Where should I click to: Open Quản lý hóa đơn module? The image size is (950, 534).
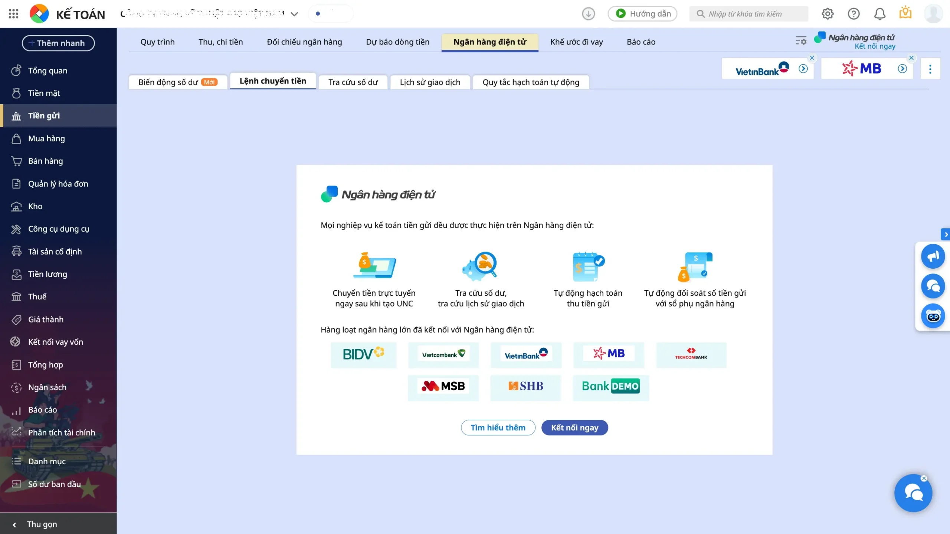tap(58, 184)
